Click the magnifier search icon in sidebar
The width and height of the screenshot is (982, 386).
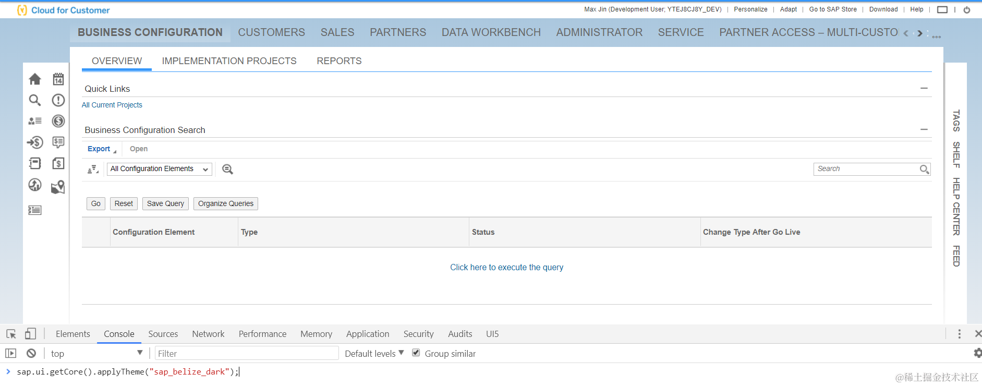click(x=35, y=100)
